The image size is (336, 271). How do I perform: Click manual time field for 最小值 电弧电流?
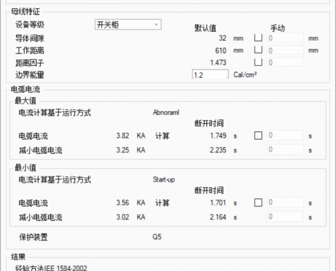(x=285, y=203)
